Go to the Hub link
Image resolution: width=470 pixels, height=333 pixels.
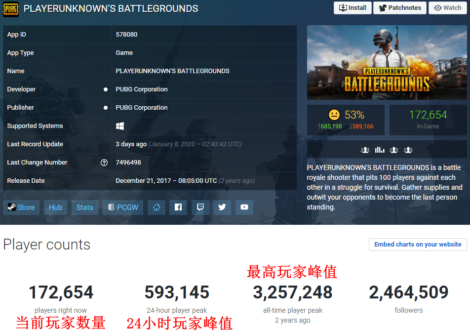pyautogui.click(x=55, y=208)
